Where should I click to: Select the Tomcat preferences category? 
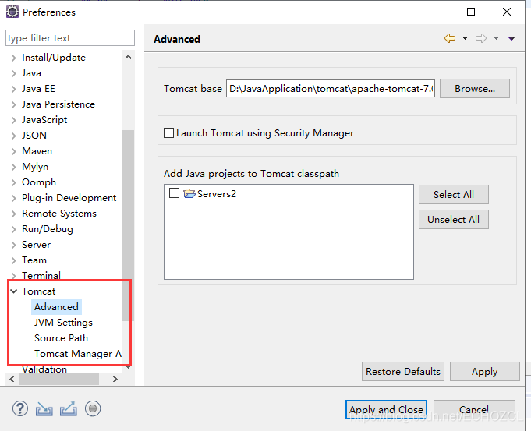pyautogui.click(x=39, y=291)
